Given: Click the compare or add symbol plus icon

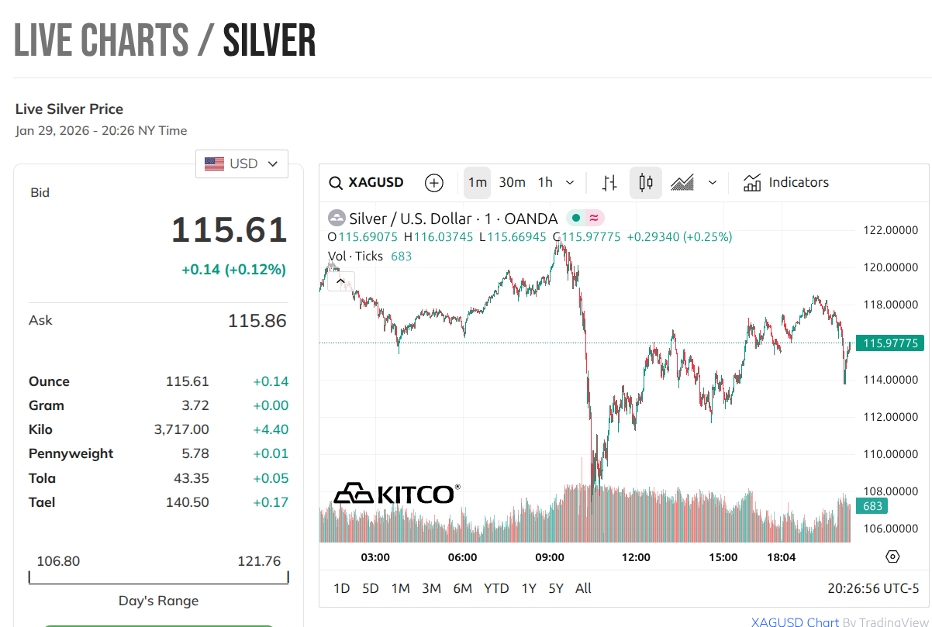Looking at the screenshot, I should (434, 183).
